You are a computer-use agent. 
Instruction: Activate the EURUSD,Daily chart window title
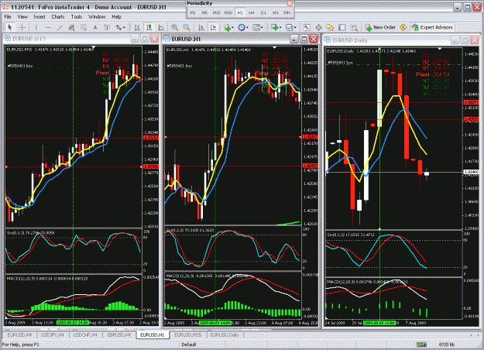point(350,40)
